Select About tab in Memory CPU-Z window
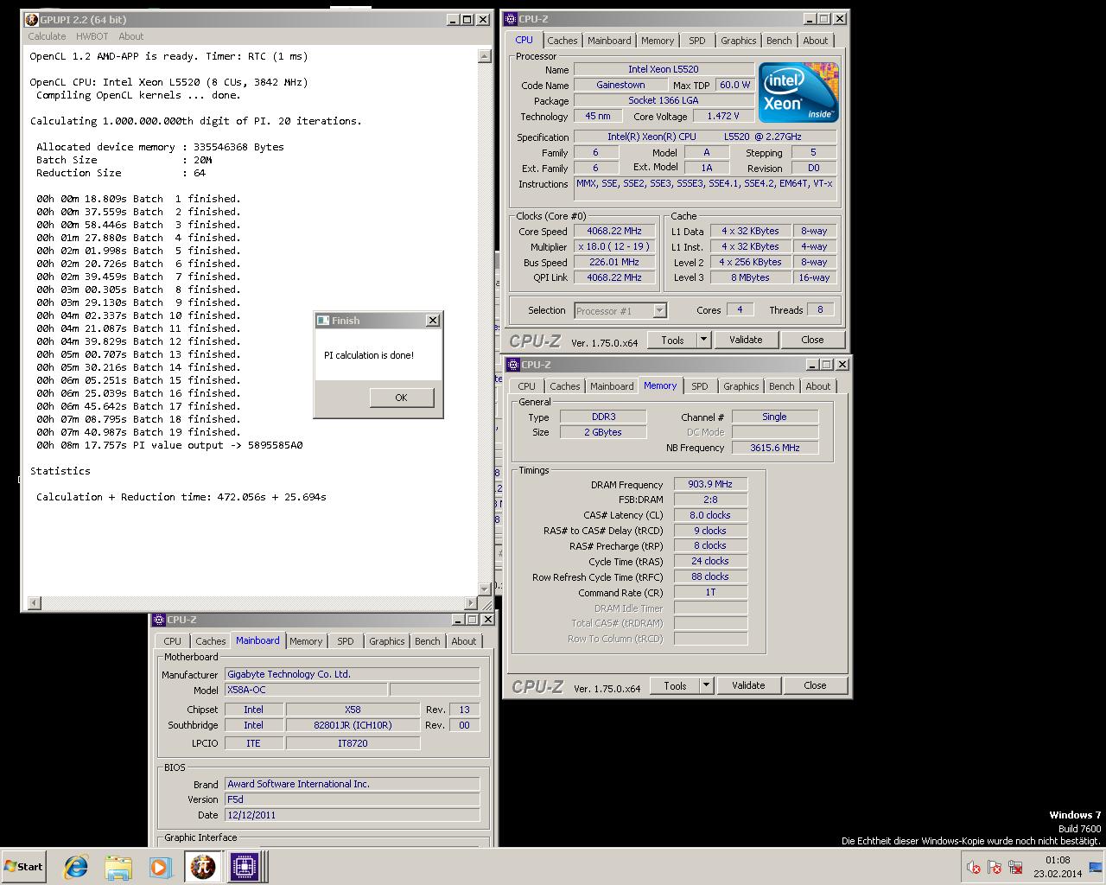 (x=817, y=386)
